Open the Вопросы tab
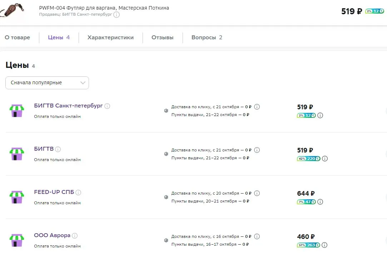 click(x=207, y=37)
